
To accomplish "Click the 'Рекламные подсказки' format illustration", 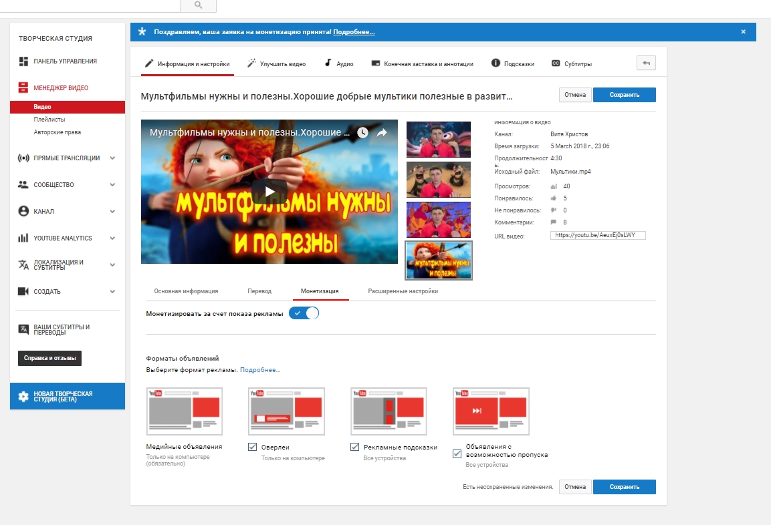I will [x=389, y=411].
